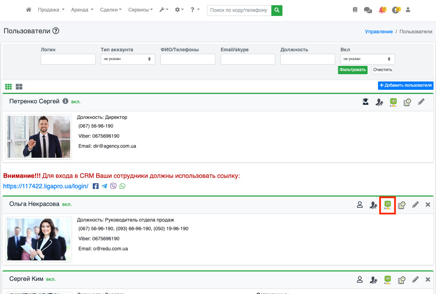Switch to large tile view icon
This screenshot has width=436, height=294.
(19, 86)
